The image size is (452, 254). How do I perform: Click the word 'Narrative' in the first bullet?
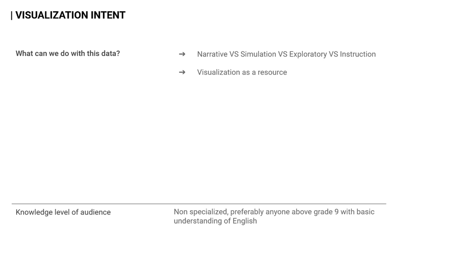coord(212,54)
